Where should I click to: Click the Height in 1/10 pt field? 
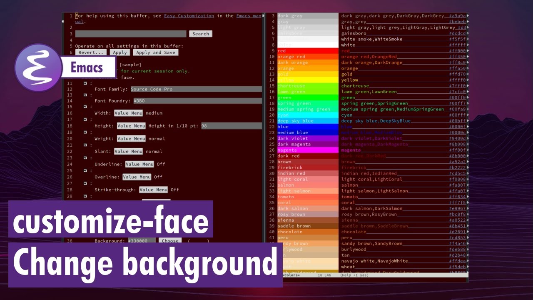click(x=231, y=126)
